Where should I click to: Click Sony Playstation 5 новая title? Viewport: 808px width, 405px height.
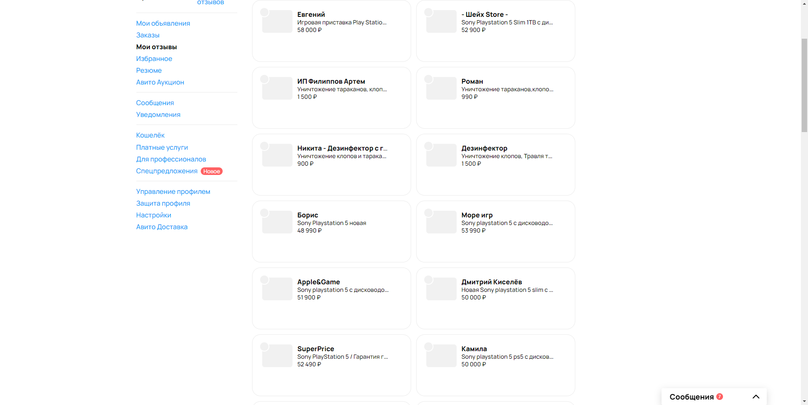coord(332,223)
